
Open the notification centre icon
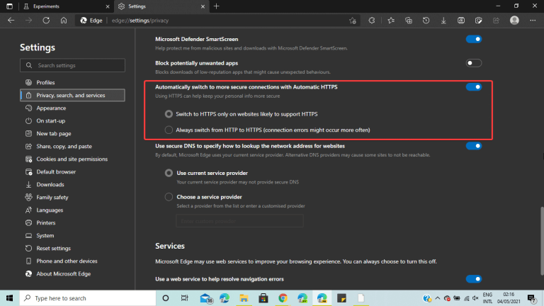[532, 298]
